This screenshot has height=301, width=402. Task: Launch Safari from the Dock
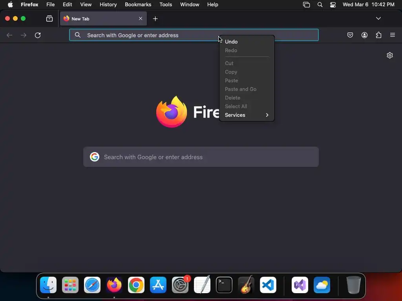pos(92,285)
